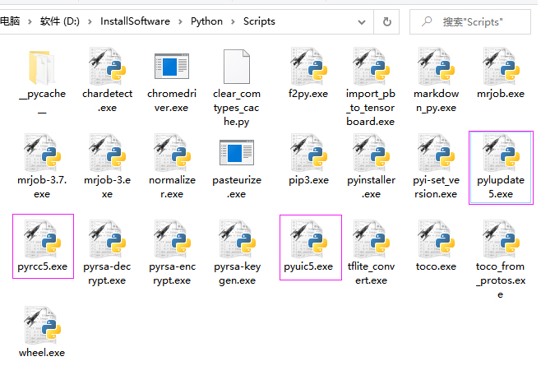Open the __pycache__ folder icon

coord(42,67)
